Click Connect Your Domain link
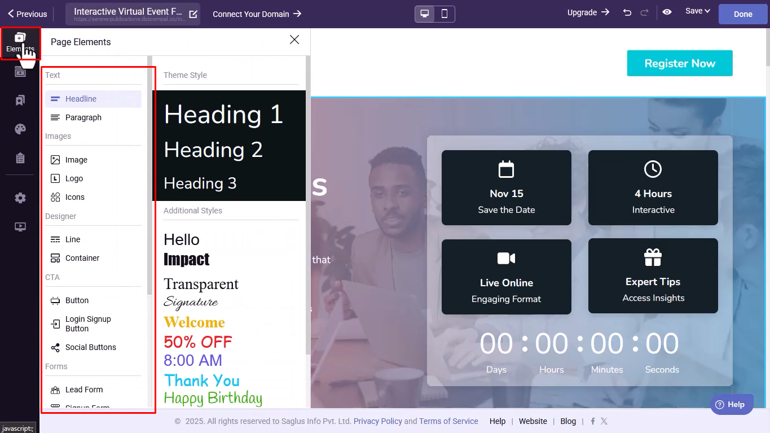Image resolution: width=770 pixels, height=433 pixels. pos(257,14)
